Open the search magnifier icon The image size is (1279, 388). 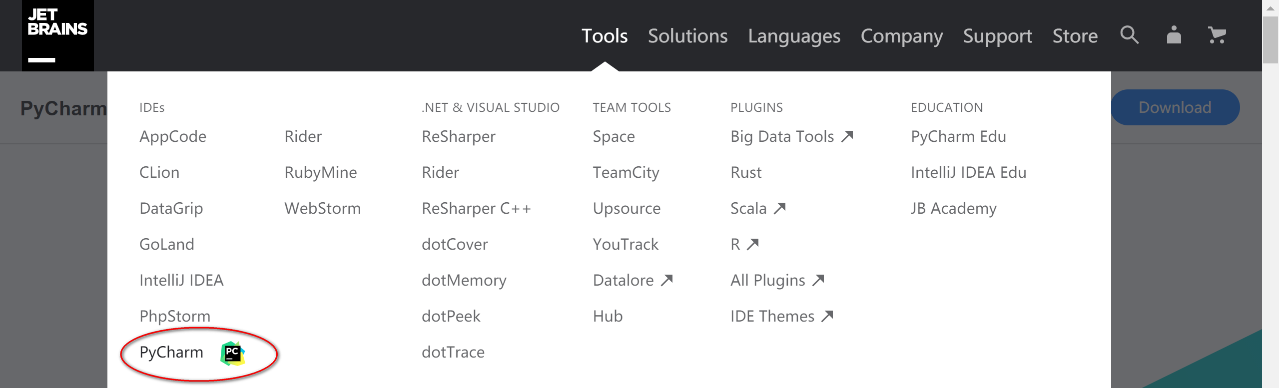point(1129,35)
